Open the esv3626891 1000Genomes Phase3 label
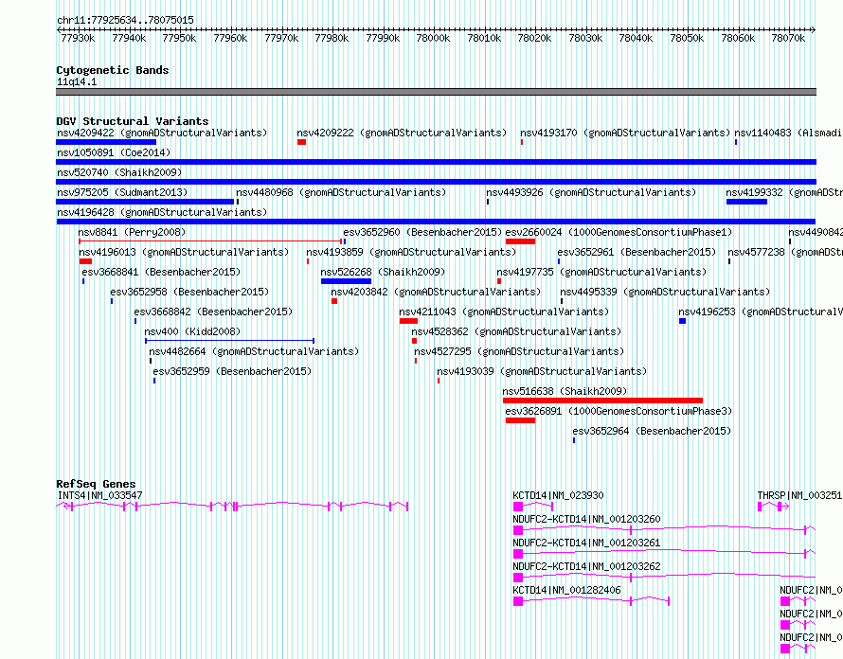Screen dimensions: 843x659 click(619, 411)
